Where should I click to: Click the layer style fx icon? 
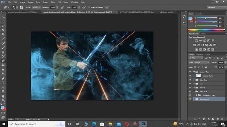[x=200, y=119]
